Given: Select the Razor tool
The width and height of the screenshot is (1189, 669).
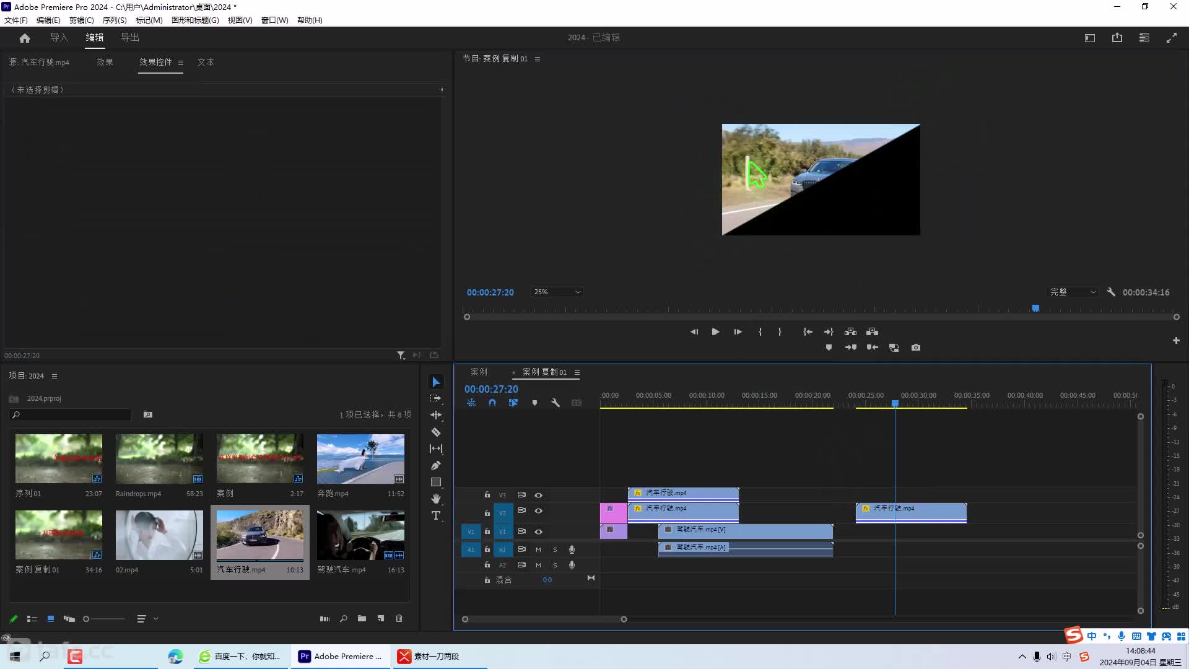Looking at the screenshot, I should 436,432.
